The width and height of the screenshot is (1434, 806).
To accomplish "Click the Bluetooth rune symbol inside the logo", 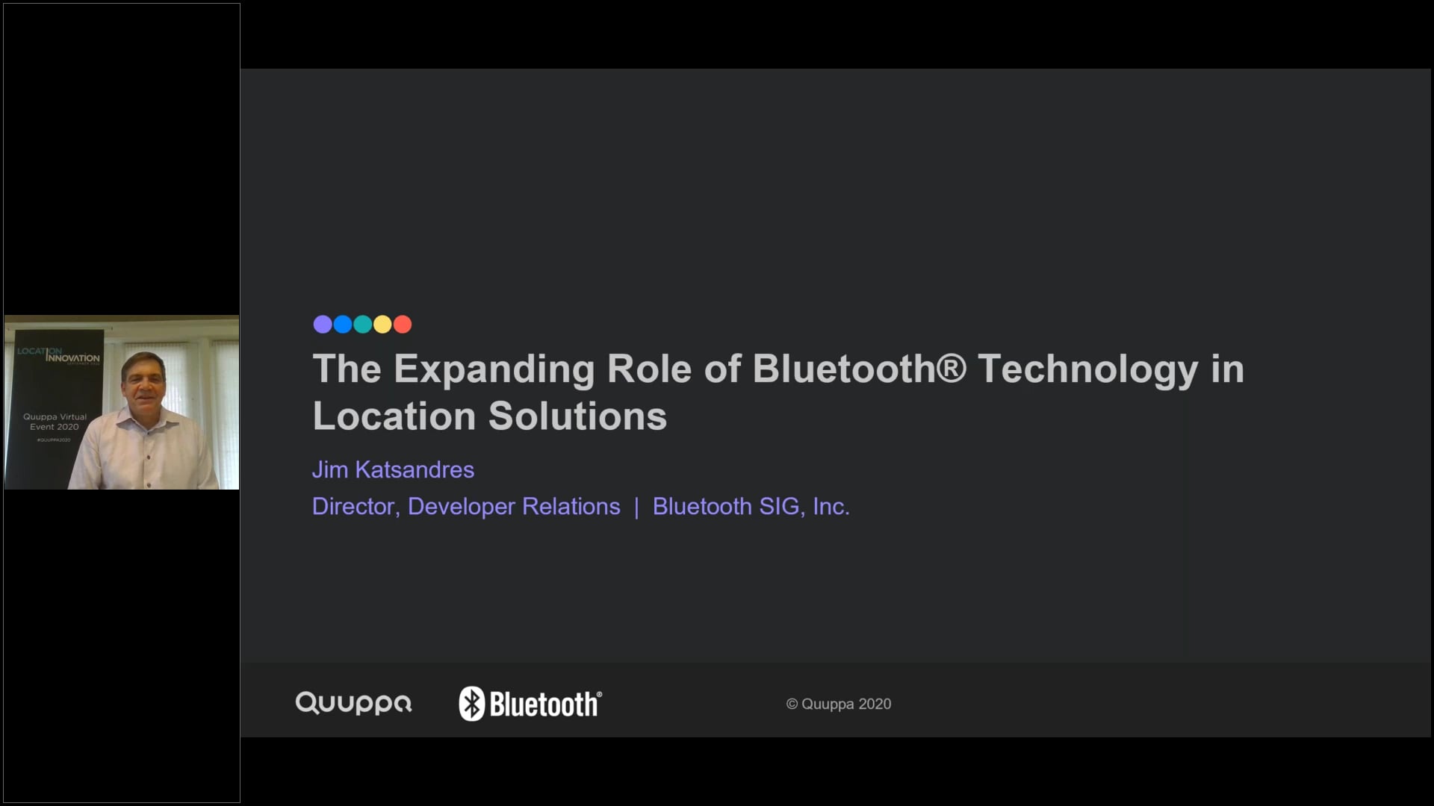I will coord(472,702).
